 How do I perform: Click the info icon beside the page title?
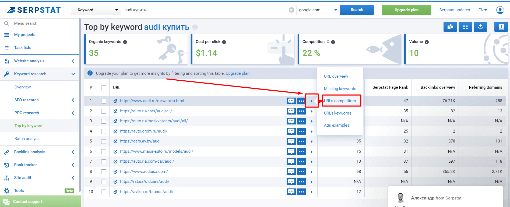(195, 27)
